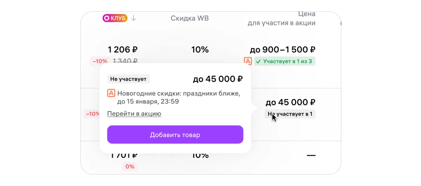Click the orange A icon near Участвует badge
Image resolution: width=421 pixels, height=186 pixels.
(247, 61)
